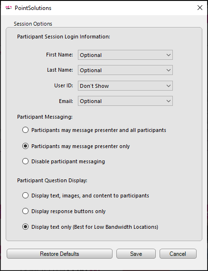
Task: Open the User ID dropdown showing Don't Show
Action: pos(125,86)
